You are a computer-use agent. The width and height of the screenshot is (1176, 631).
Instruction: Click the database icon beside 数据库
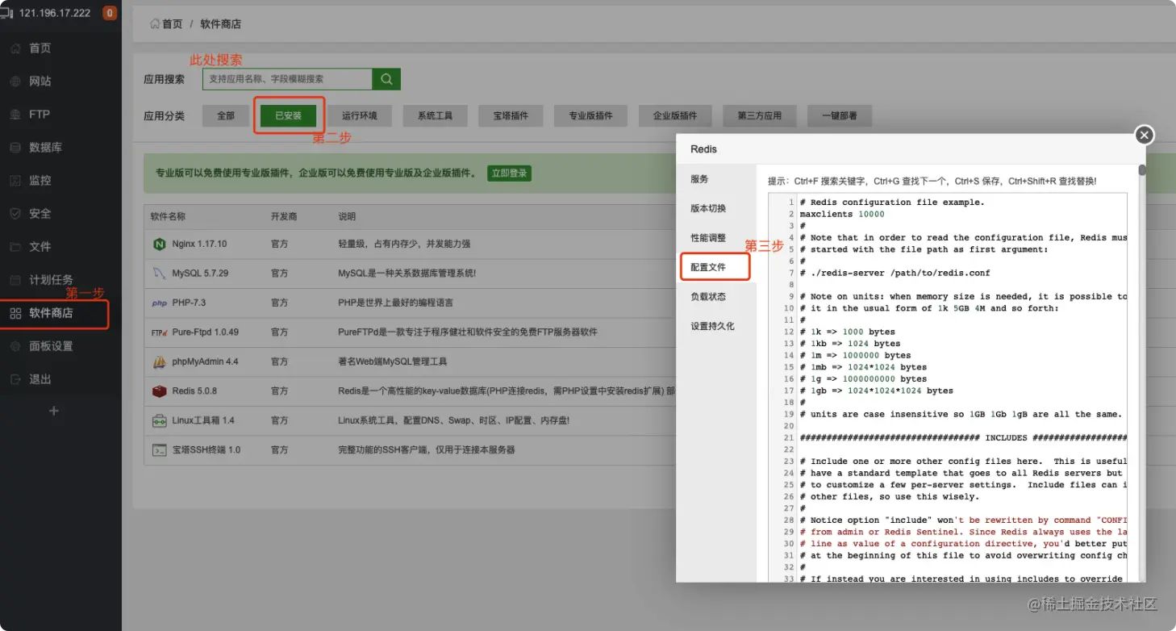pos(15,148)
